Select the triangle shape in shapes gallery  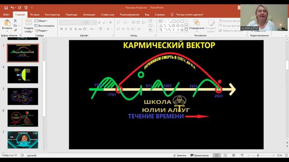161,26
